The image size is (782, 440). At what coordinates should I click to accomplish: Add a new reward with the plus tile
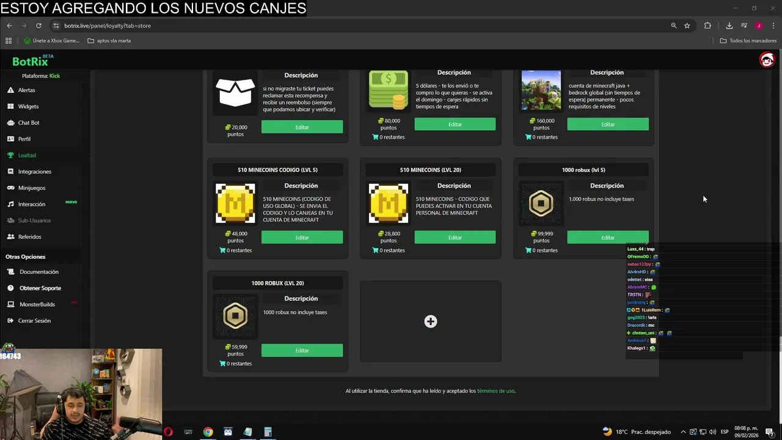[431, 321]
